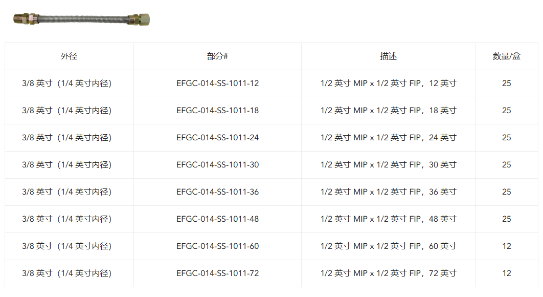Image resolution: width=543 pixels, height=297 pixels.
Task: Select the description ending in 24 英寸
Action: coord(388,137)
